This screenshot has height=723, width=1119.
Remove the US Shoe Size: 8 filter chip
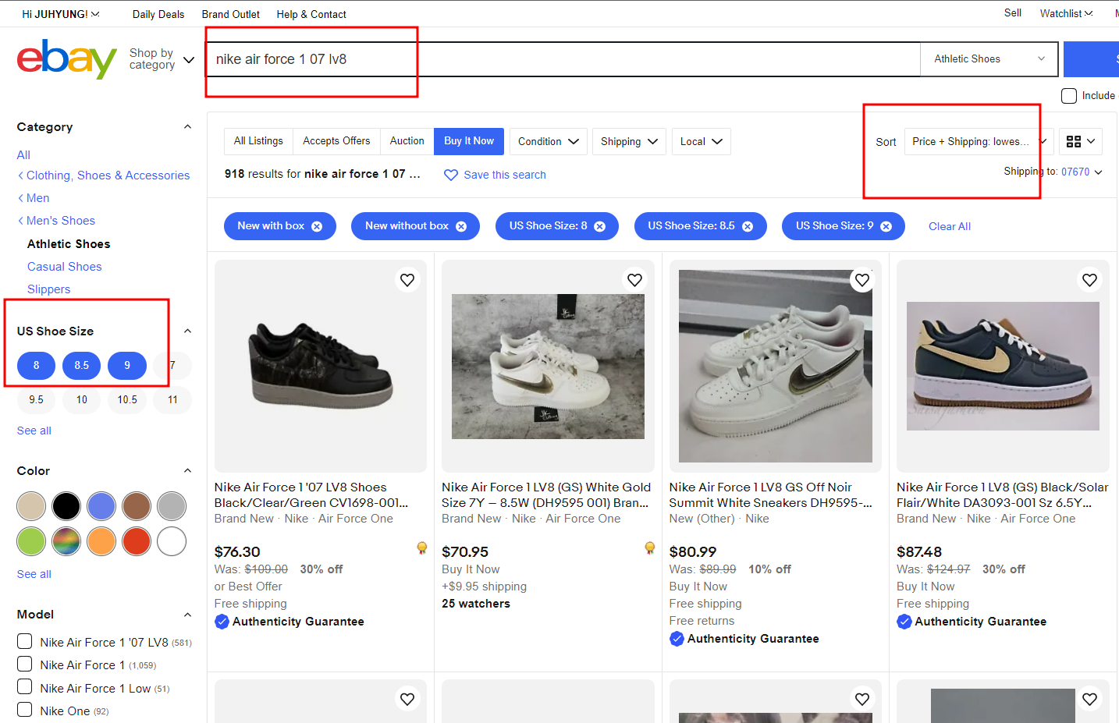click(x=600, y=226)
